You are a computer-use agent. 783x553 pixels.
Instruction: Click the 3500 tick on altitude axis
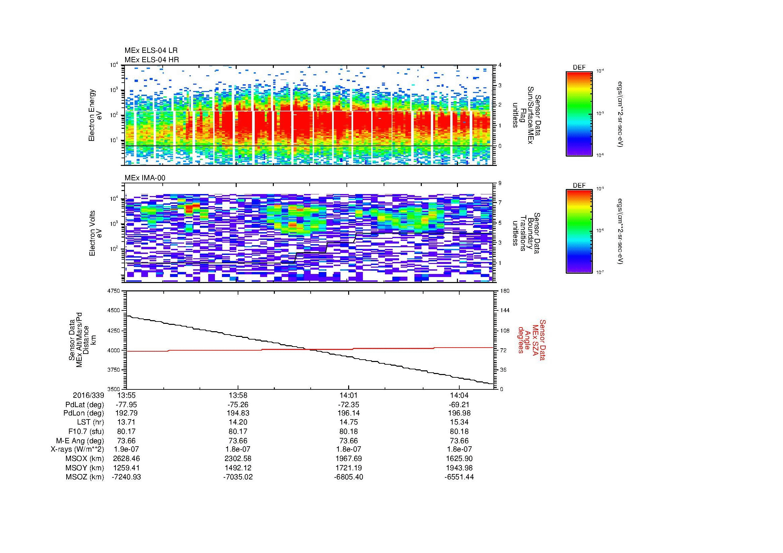tap(114, 389)
